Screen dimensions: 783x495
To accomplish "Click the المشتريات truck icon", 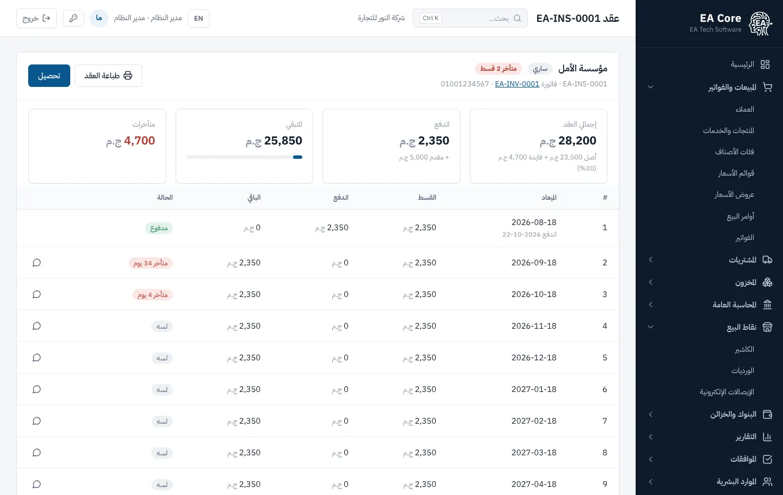I will click(767, 260).
